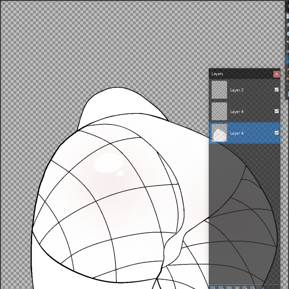Image resolution: width=289 pixels, height=289 pixels.
Task: Click the Add New Layer icon
Action: point(213,288)
